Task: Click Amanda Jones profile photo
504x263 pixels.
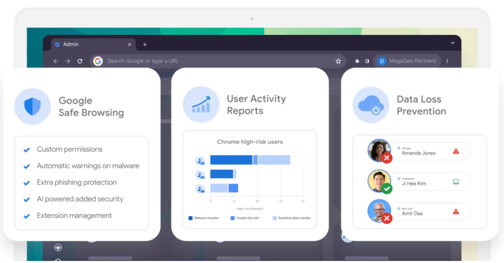Action: [379, 151]
